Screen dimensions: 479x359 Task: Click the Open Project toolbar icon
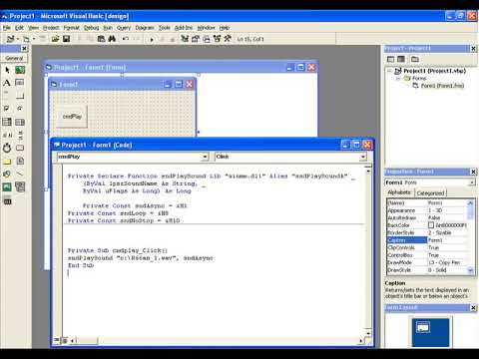55,39
